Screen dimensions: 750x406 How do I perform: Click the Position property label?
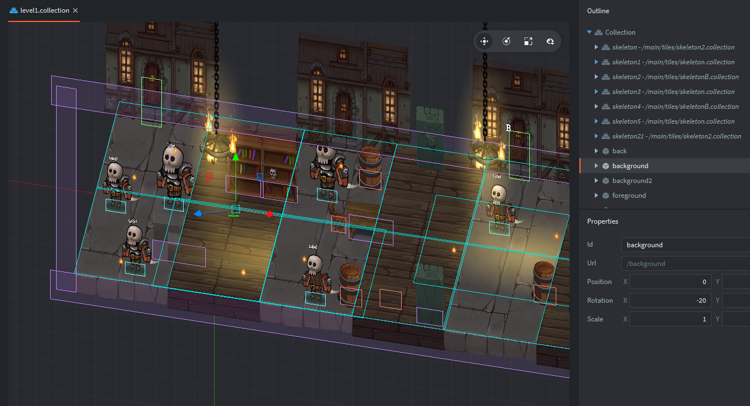click(599, 282)
